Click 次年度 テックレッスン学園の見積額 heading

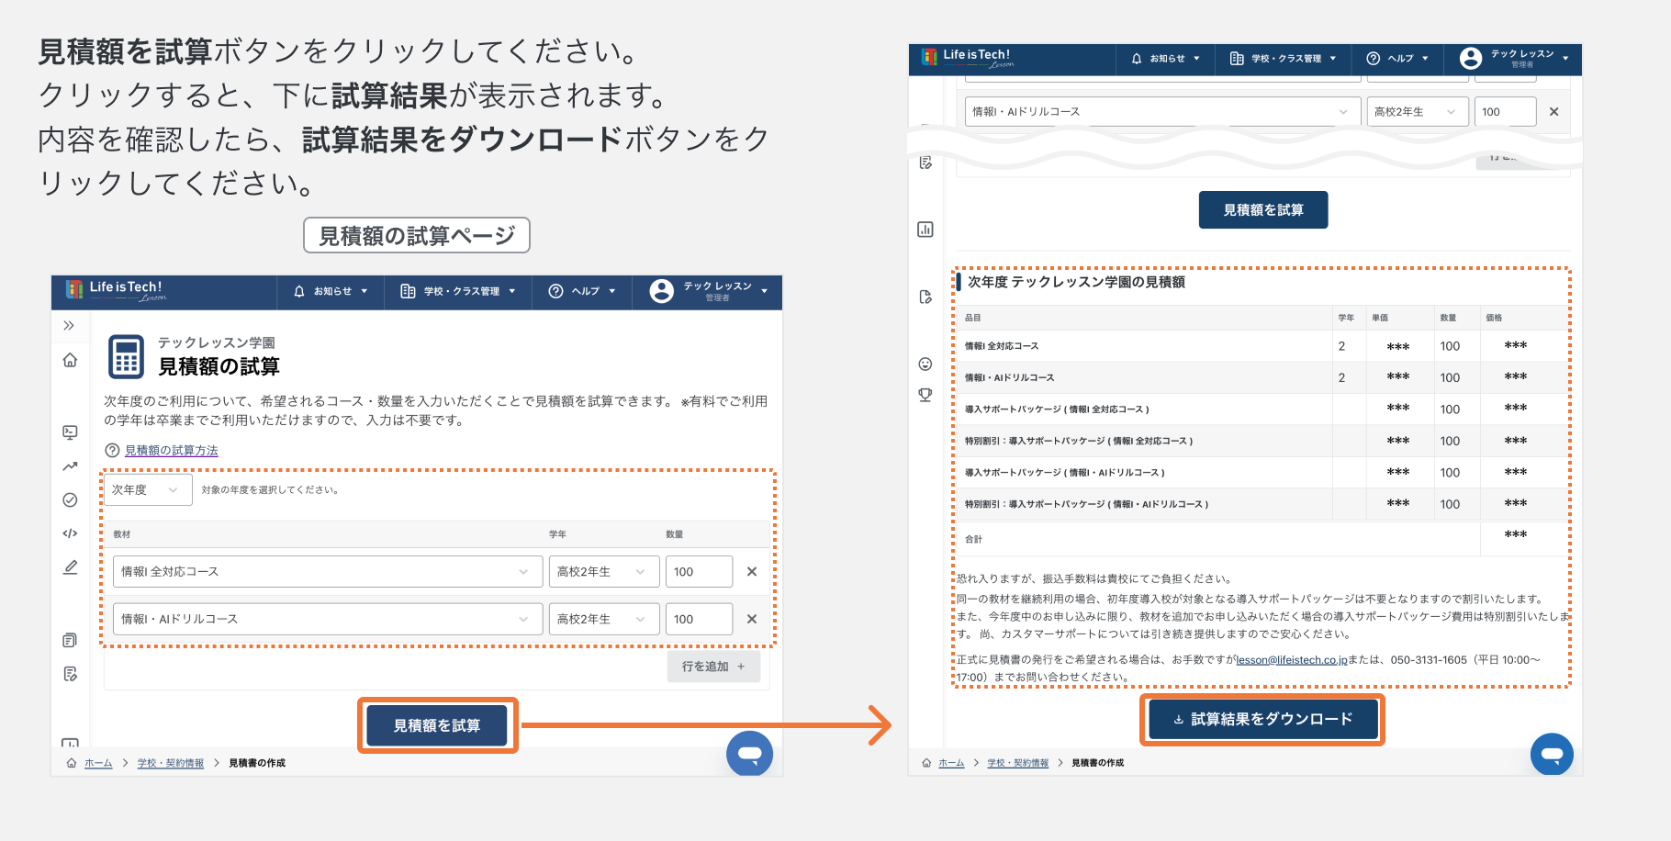pos(1076,282)
